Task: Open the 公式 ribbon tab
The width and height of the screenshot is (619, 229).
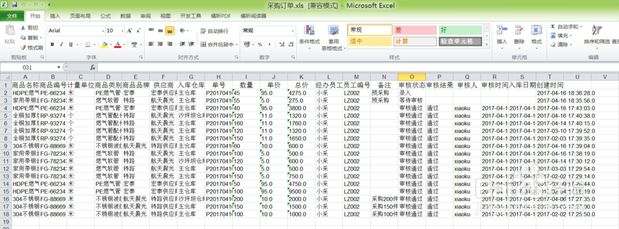Action: click(105, 16)
